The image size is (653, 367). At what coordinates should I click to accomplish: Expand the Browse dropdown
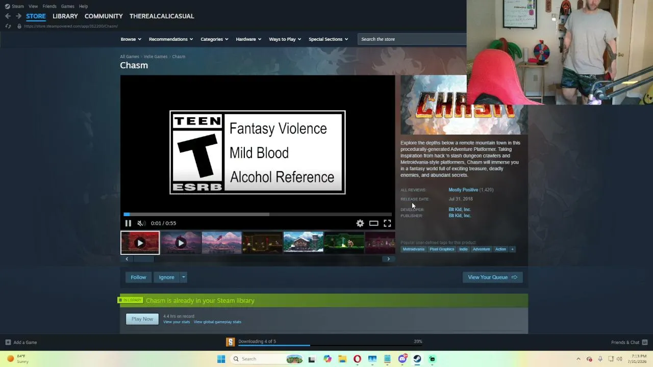(x=131, y=39)
